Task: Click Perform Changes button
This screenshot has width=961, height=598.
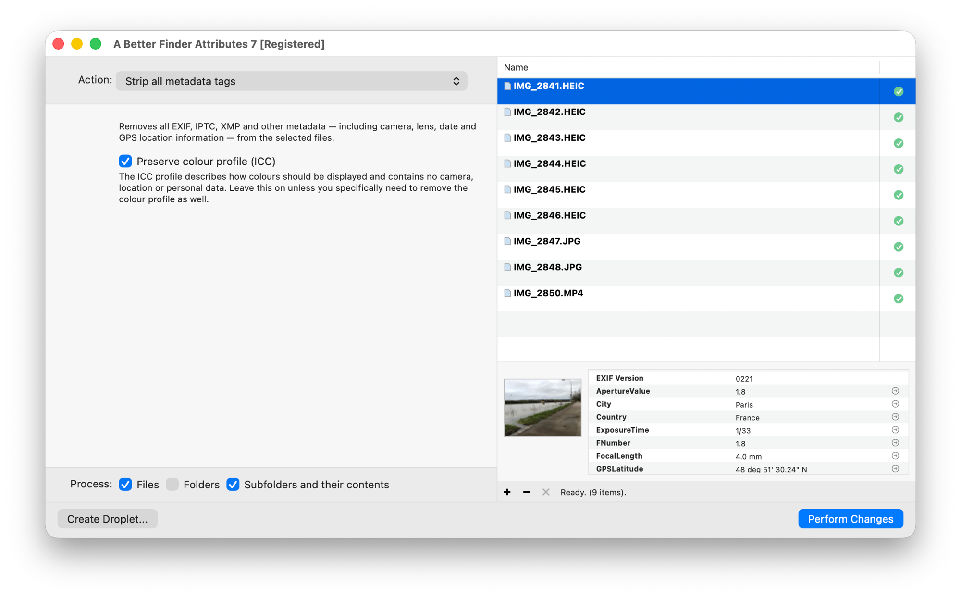Action: click(850, 519)
